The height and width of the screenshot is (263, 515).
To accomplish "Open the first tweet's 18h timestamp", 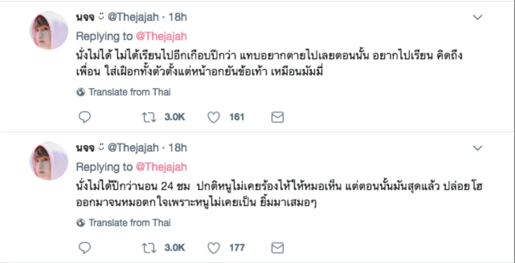I will (x=177, y=17).
